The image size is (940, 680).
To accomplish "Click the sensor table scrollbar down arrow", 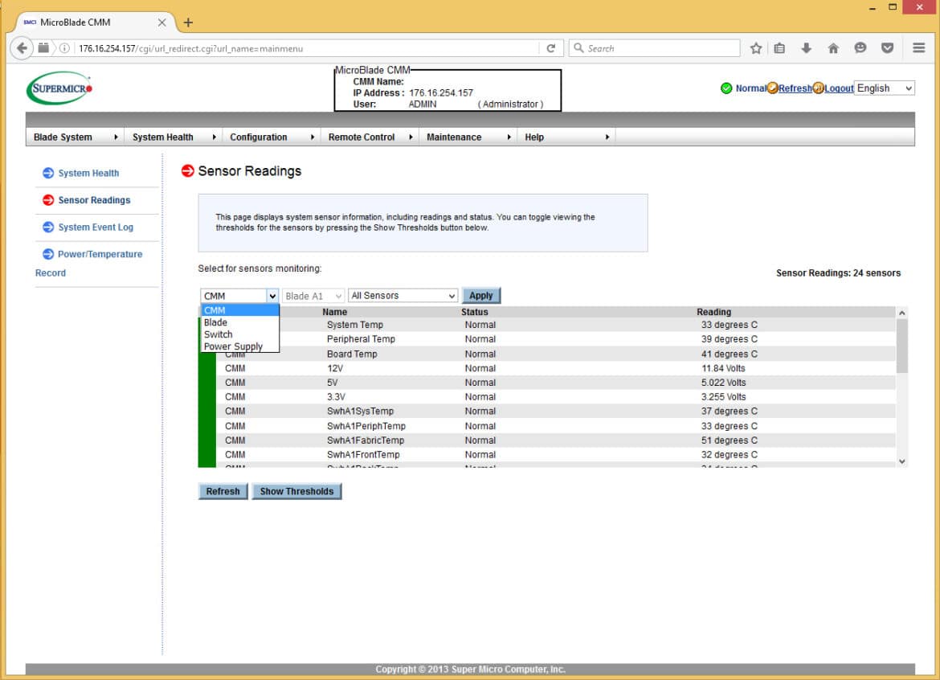I will pos(902,461).
